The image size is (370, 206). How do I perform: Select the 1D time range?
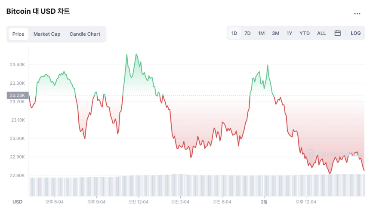pos(234,33)
